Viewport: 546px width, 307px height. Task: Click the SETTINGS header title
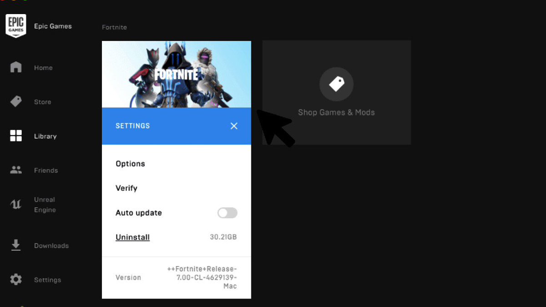133,126
